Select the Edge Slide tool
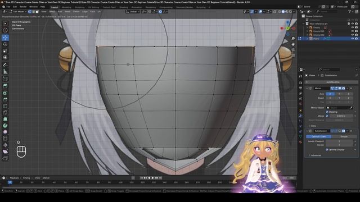Image resolution: width=360 pixels, height=202 pixels. click(x=5, y=139)
